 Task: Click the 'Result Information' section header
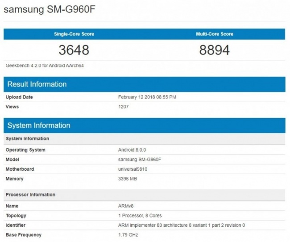(144, 84)
